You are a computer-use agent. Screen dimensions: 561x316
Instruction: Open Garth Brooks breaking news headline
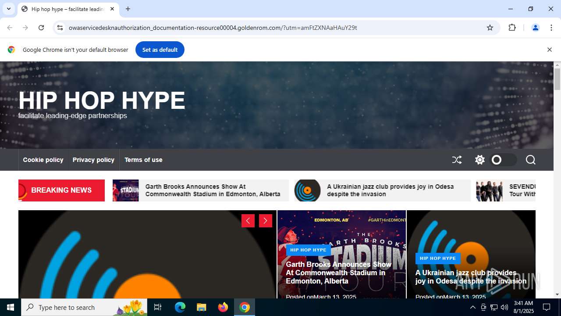click(x=213, y=190)
